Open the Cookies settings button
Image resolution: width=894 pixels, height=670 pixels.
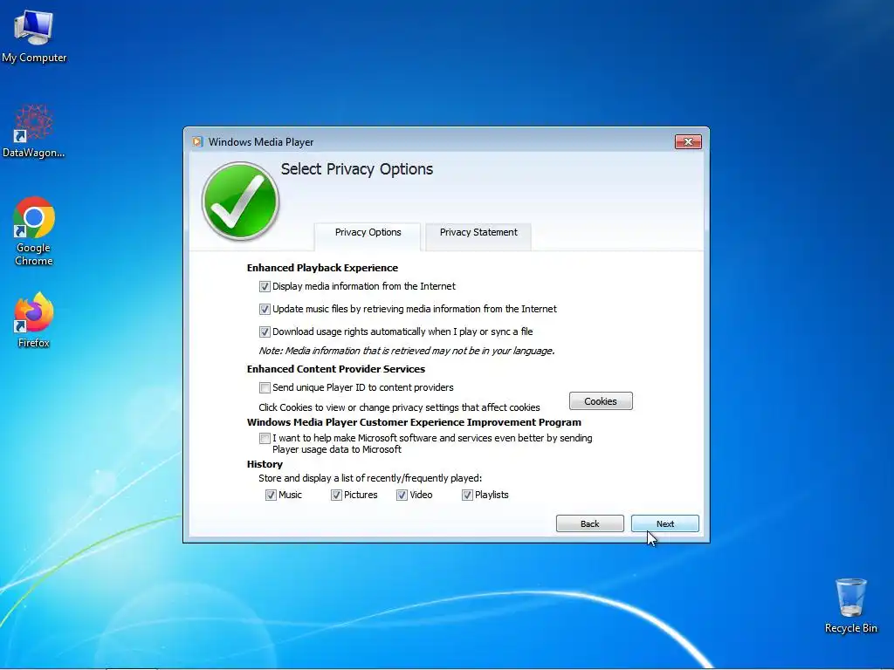[x=601, y=401]
